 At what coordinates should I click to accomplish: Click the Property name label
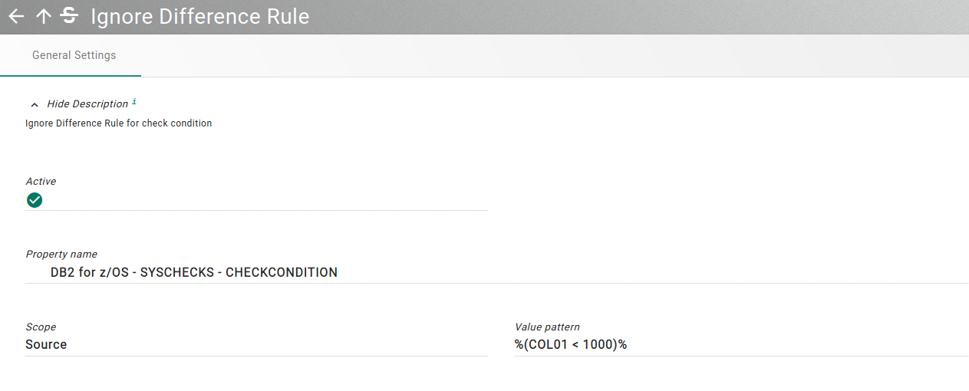(x=61, y=254)
